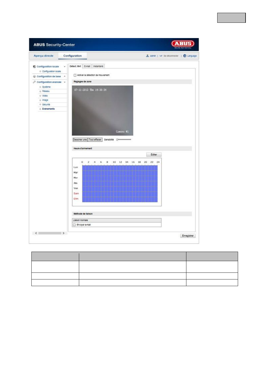The height and width of the screenshot is (375, 265).
Task: Click the Dessiner une zone button
Action: [80, 140]
